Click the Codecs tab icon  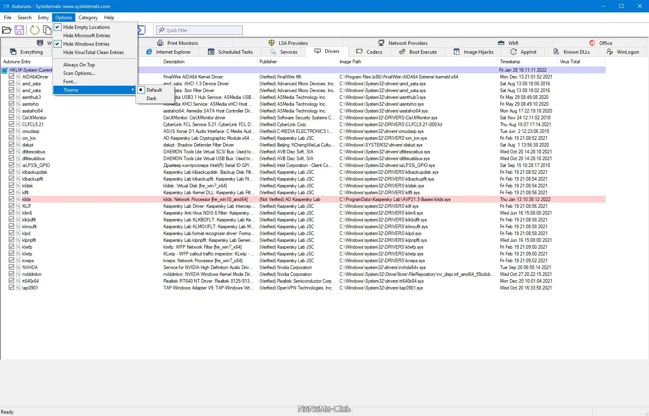pos(359,52)
